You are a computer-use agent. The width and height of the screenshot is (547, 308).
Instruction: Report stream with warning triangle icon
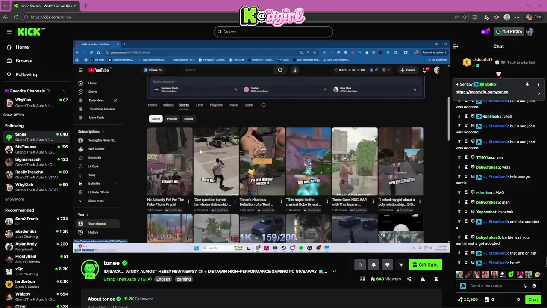pos(423,279)
